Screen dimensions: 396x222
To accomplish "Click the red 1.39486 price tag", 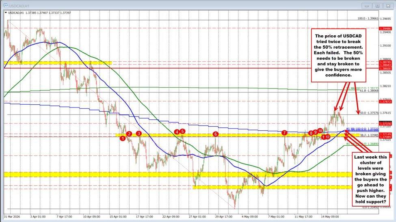I will 385,29.
